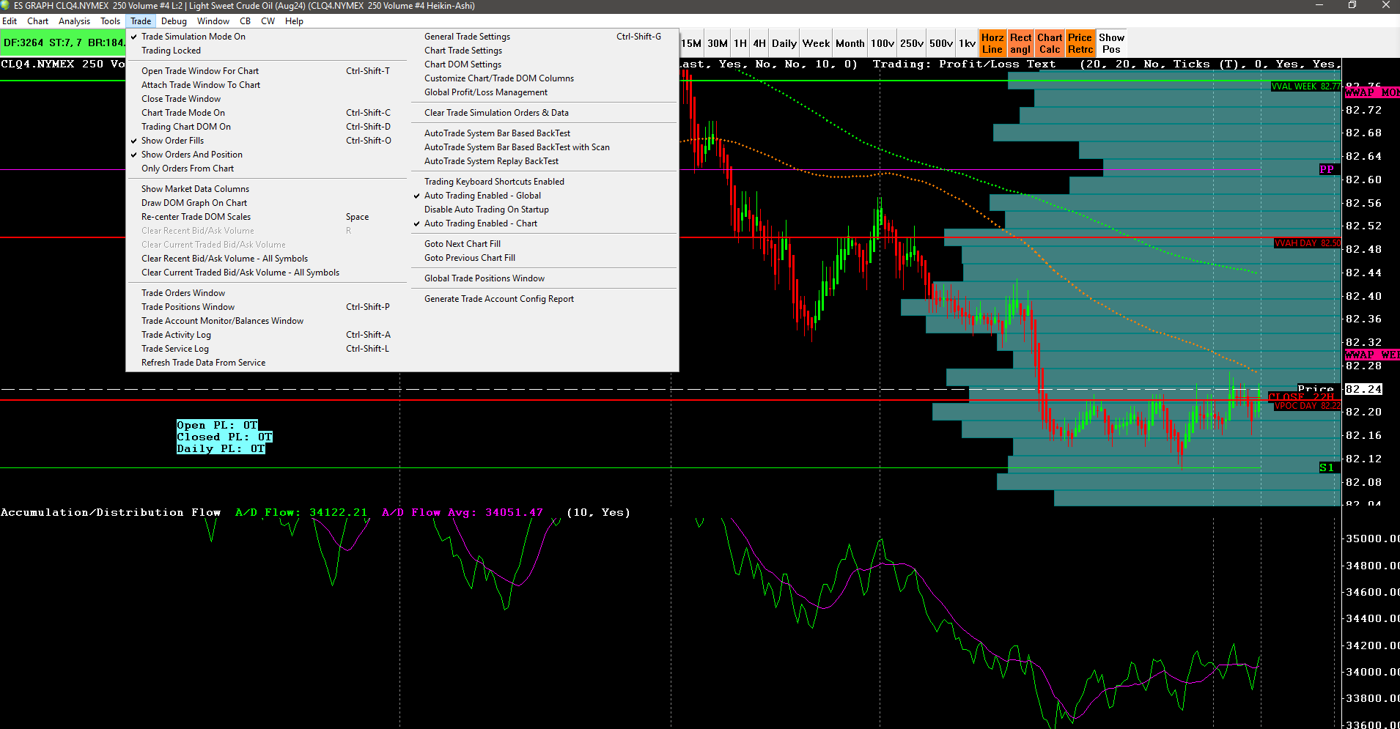Select Refresh Trade Data From Service
This screenshot has width=1400, height=729.
pyautogui.click(x=266, y=363)
